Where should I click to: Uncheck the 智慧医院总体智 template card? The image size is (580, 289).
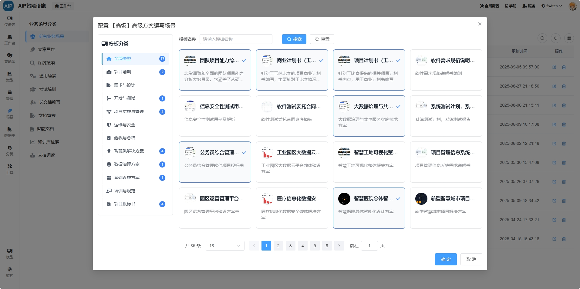[x=369, y=208]
